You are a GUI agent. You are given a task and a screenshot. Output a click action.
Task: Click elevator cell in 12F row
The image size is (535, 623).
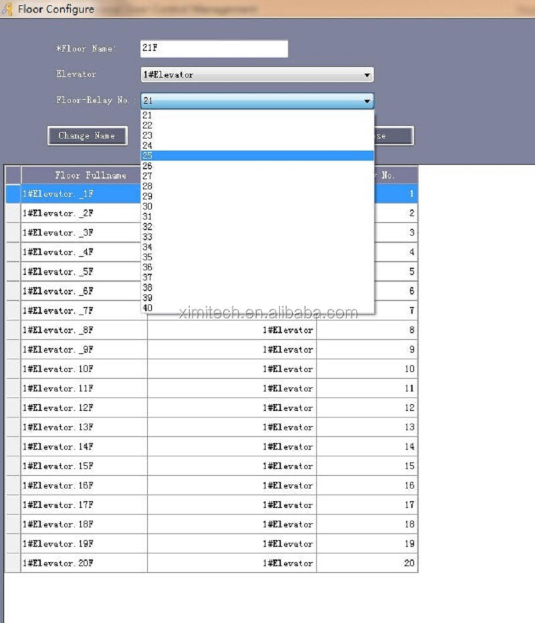pyautogui.click(x=232, y=408)
